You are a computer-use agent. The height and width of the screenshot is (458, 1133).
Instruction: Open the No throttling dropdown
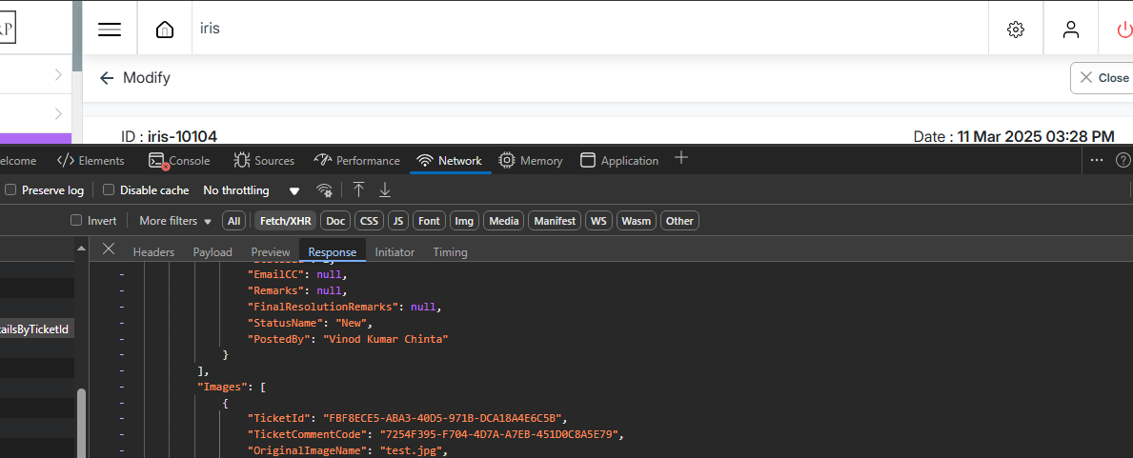coord(251,190)
